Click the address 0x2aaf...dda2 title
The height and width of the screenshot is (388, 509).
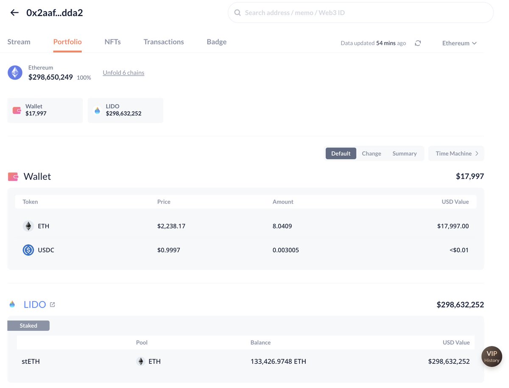point(55,13)
